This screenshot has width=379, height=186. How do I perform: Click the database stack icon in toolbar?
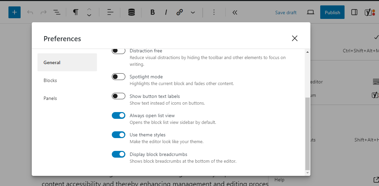(x=131, y=12)
